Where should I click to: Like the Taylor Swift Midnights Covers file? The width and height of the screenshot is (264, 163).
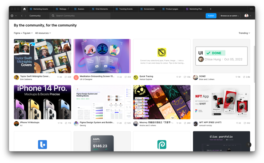tap(58, 77)
